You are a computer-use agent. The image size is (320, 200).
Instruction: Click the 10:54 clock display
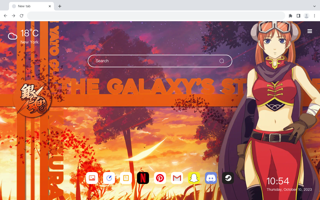pyautogui.click(x=278, y=181)
